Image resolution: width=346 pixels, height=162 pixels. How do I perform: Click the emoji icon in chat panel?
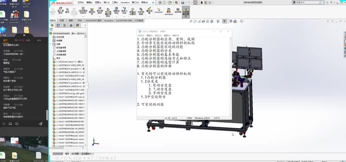4,123
